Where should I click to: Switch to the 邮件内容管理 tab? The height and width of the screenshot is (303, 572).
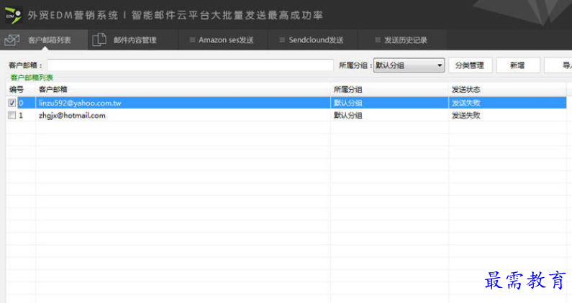[x=133, y=39]
